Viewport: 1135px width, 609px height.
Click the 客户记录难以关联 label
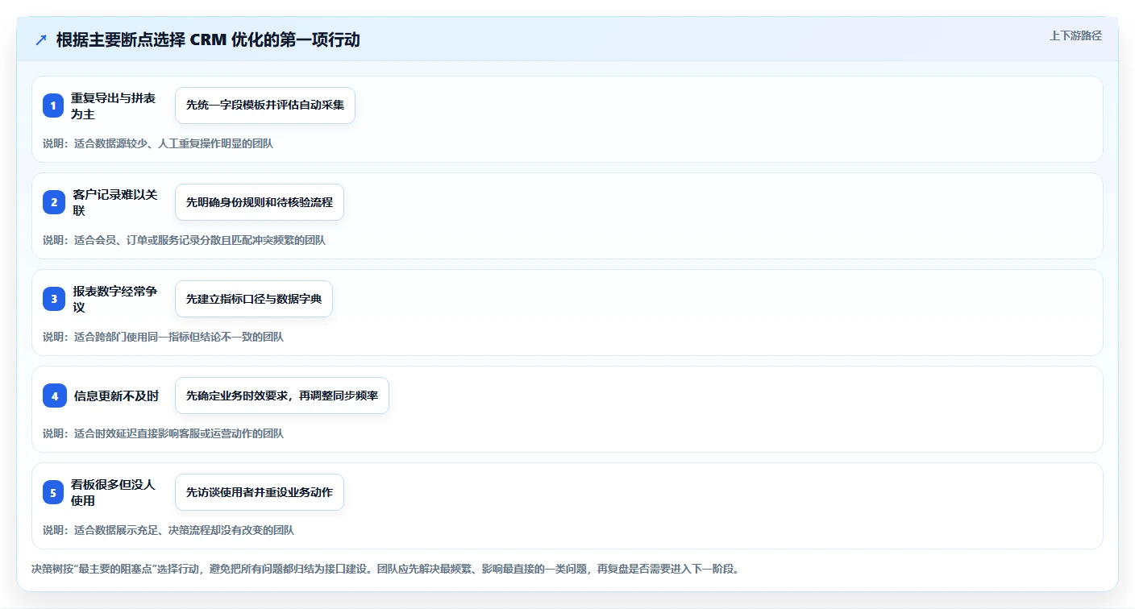[x=115, y=202]
